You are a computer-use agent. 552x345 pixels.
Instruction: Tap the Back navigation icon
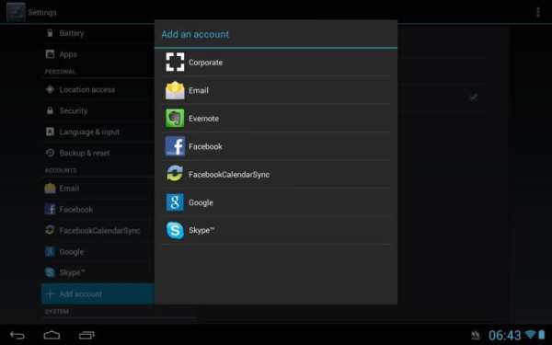point(17,335)
